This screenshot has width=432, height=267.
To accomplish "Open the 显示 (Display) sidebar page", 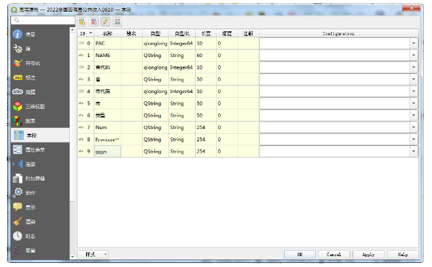I will 40,207.
